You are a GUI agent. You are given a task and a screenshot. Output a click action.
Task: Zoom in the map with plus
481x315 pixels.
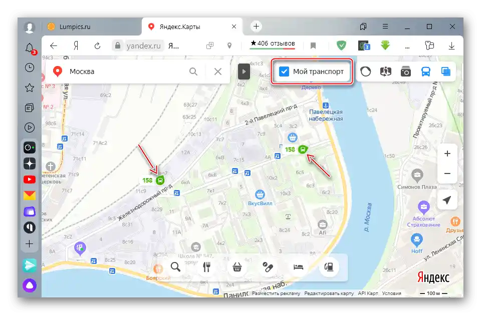[x=447, y=153]
